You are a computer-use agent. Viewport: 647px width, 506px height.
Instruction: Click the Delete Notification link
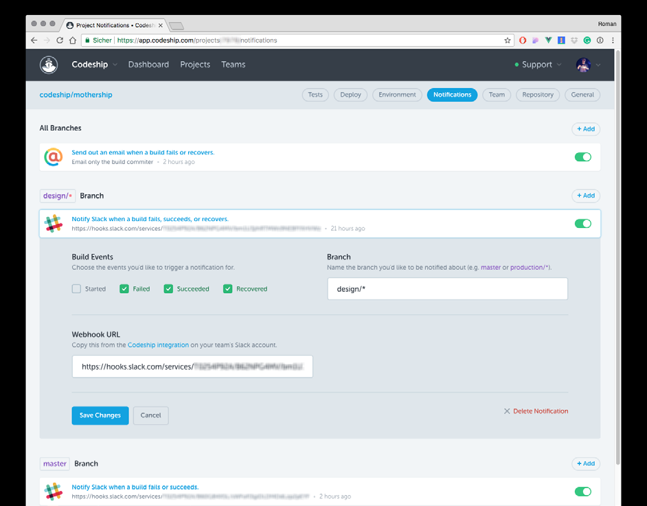point(541,411)
